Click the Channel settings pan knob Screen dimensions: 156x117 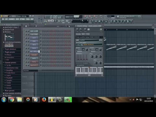tap(77, 29)
